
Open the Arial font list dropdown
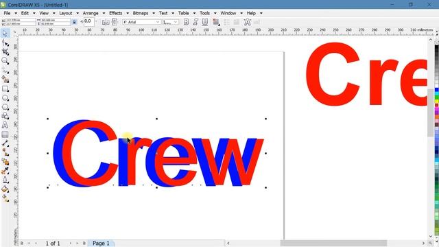point(158,22)
